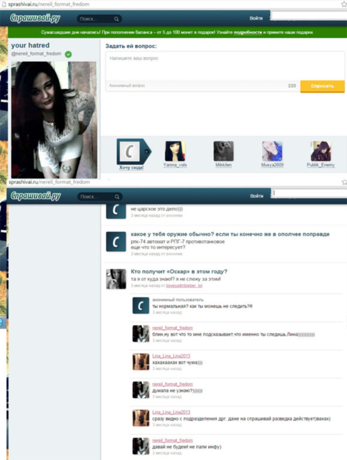Open Musya2609 profile thumbnail
The image size is (347, 460).
272,151
